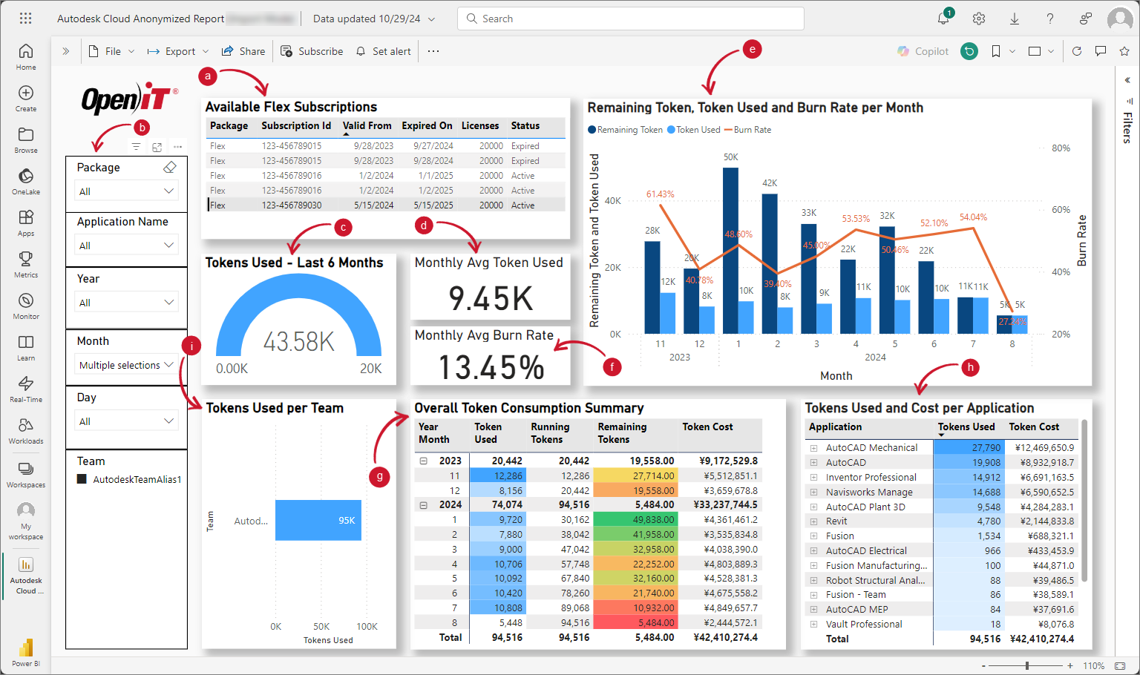This screenshot has height=675, width=1140.
Task: Clear Package slicer with eraser icon
Action: (x=170, y=168)
